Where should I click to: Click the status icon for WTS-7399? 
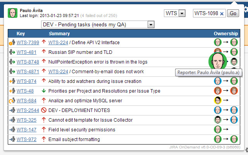pyautogui.click(x=12, y=42)
